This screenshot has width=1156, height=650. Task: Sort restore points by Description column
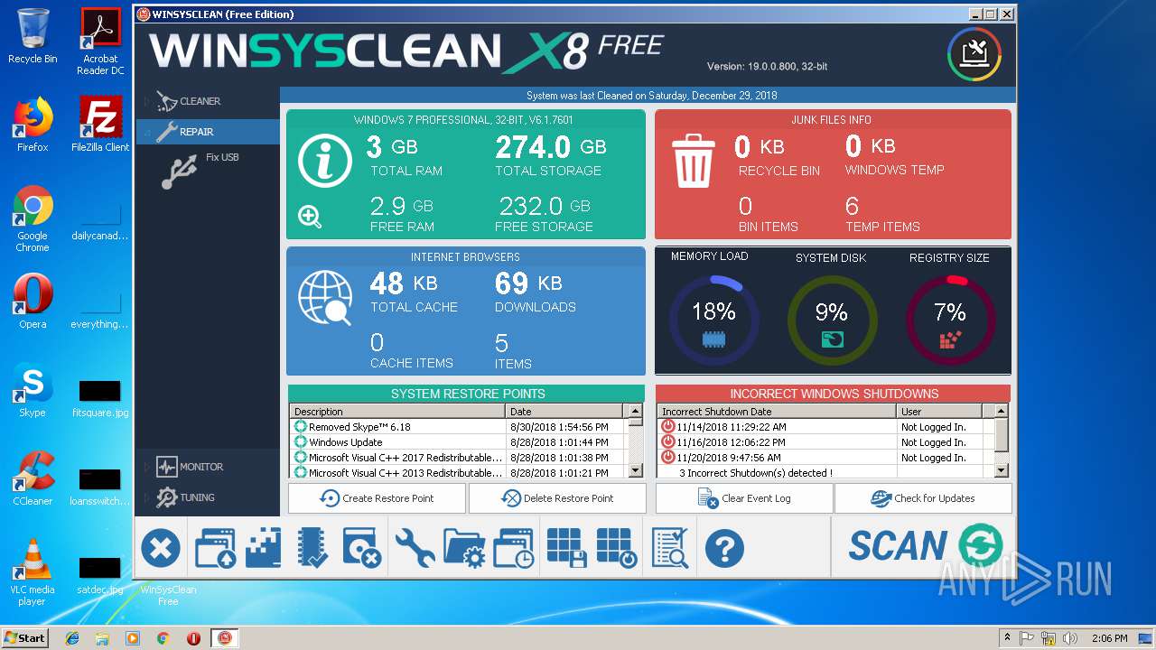(x=397, y=412)
